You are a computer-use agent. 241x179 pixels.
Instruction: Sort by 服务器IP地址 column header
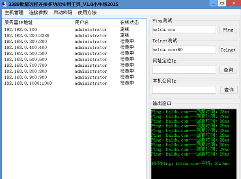(37, 22)
